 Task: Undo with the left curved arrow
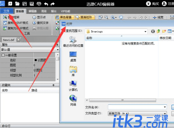(46, 4)
